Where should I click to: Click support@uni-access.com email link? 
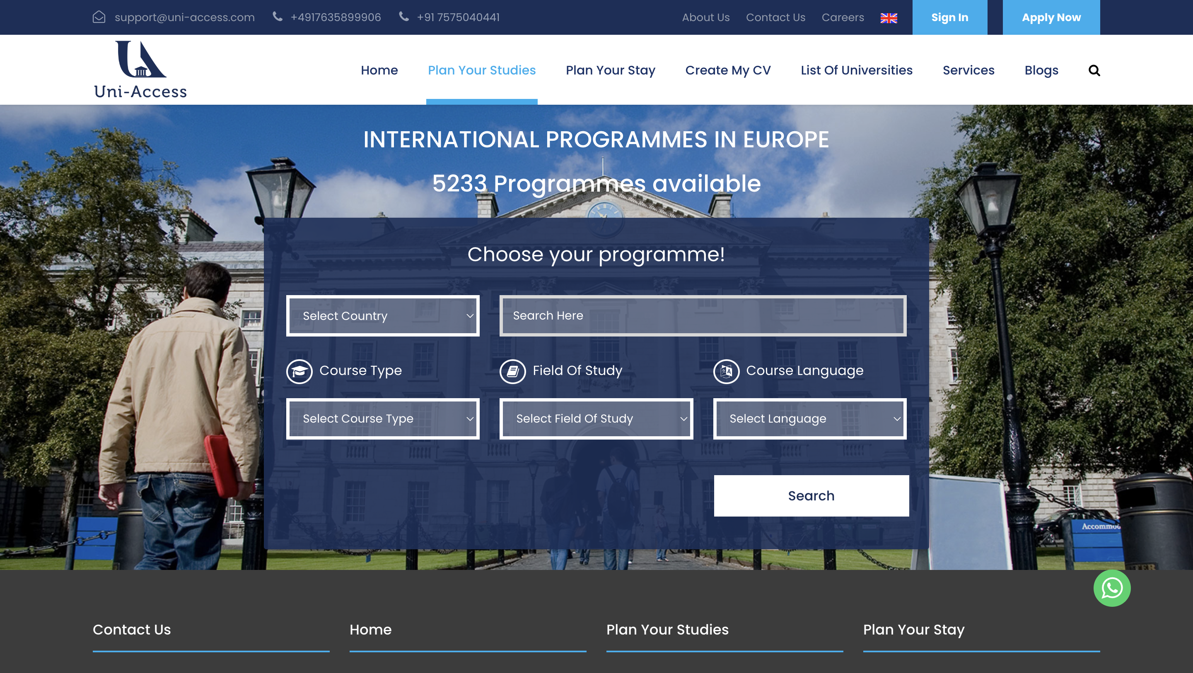point(184,17)
